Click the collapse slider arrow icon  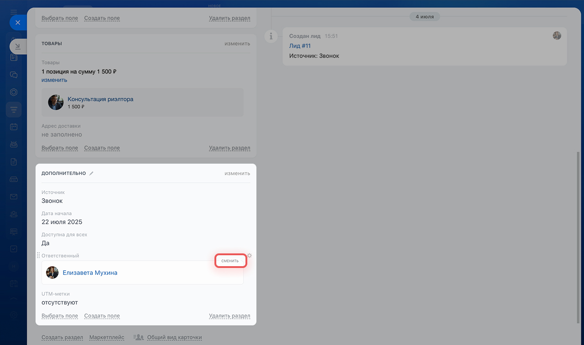pos(18,46)
